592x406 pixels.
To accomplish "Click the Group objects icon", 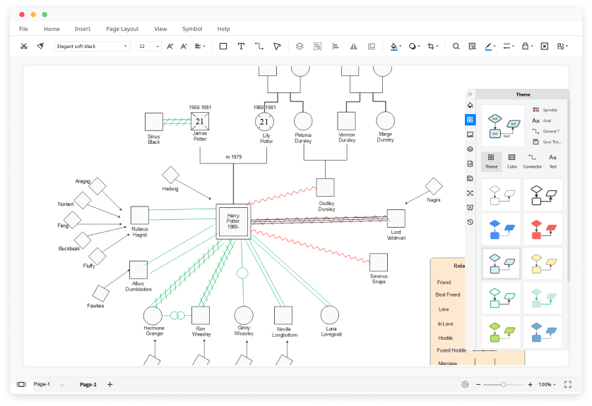I will point(317,47).
